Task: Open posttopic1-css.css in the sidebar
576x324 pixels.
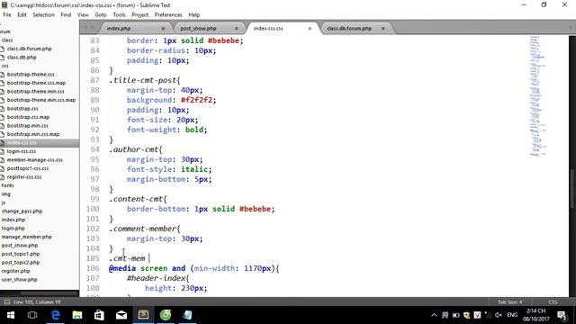Action: (x=28, y=168)
